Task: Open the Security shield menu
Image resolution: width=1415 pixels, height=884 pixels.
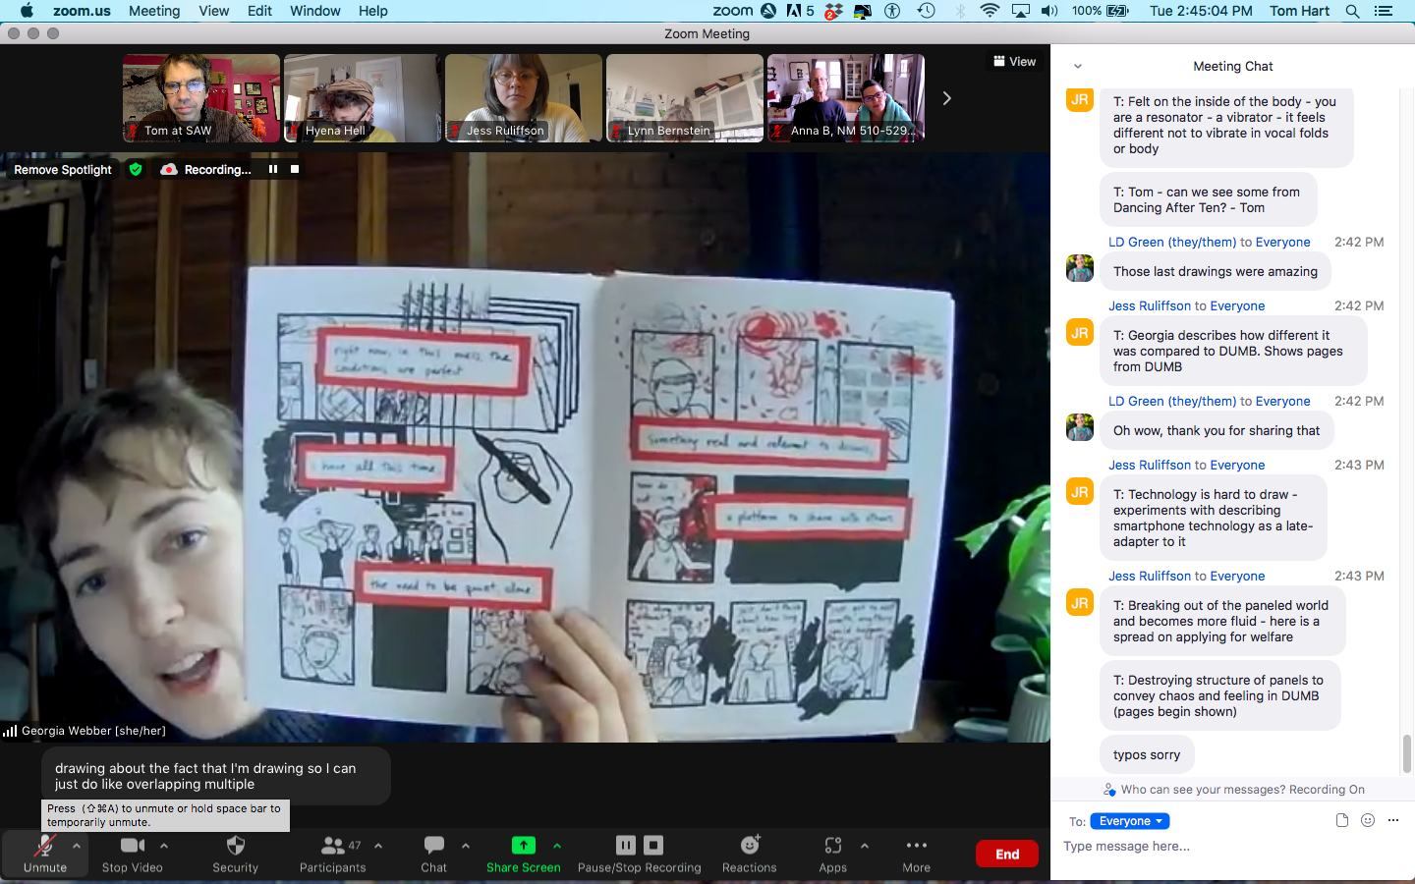Action: [236, 853]
